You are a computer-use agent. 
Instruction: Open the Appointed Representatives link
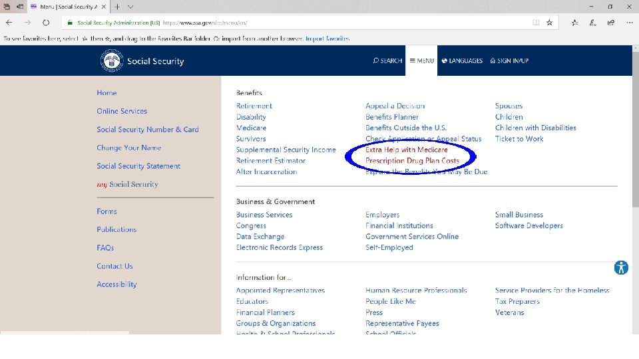(280, 291)
